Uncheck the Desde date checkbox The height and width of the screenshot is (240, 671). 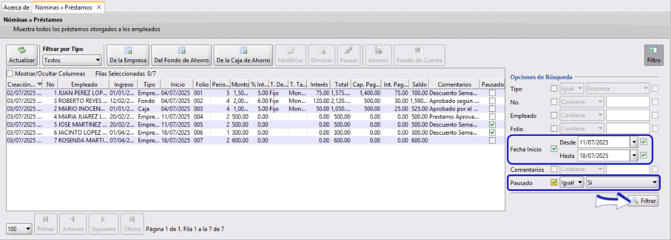tap(643, 142)
